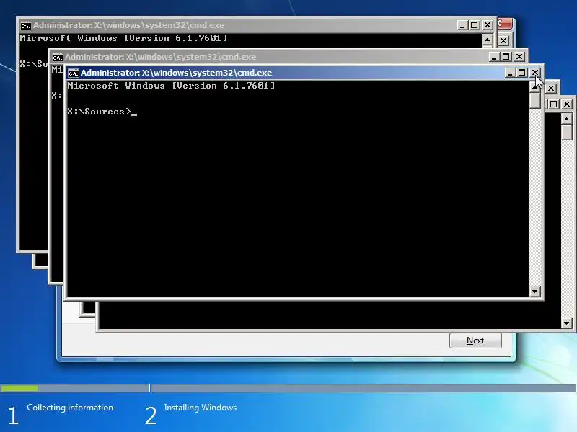Click scroll-down arrow in active cmd window
The width and height of the screenshot is (577, 432).
tap(534, 292)
